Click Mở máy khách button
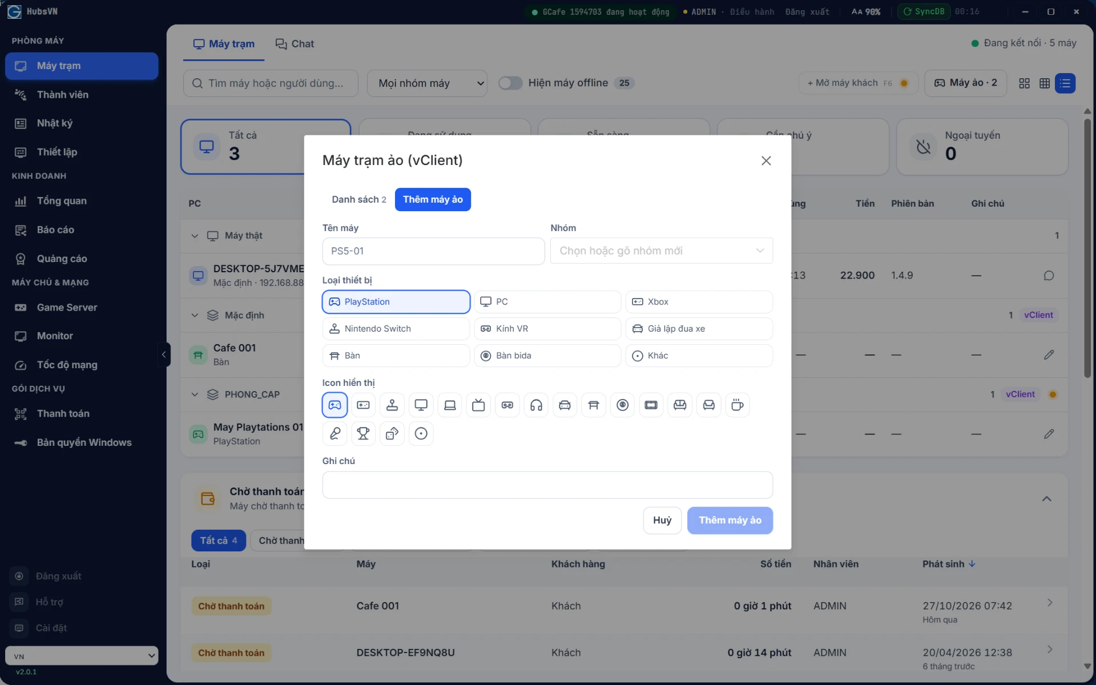The height and width of the screenshot is (685, 1096). (858, 83)
